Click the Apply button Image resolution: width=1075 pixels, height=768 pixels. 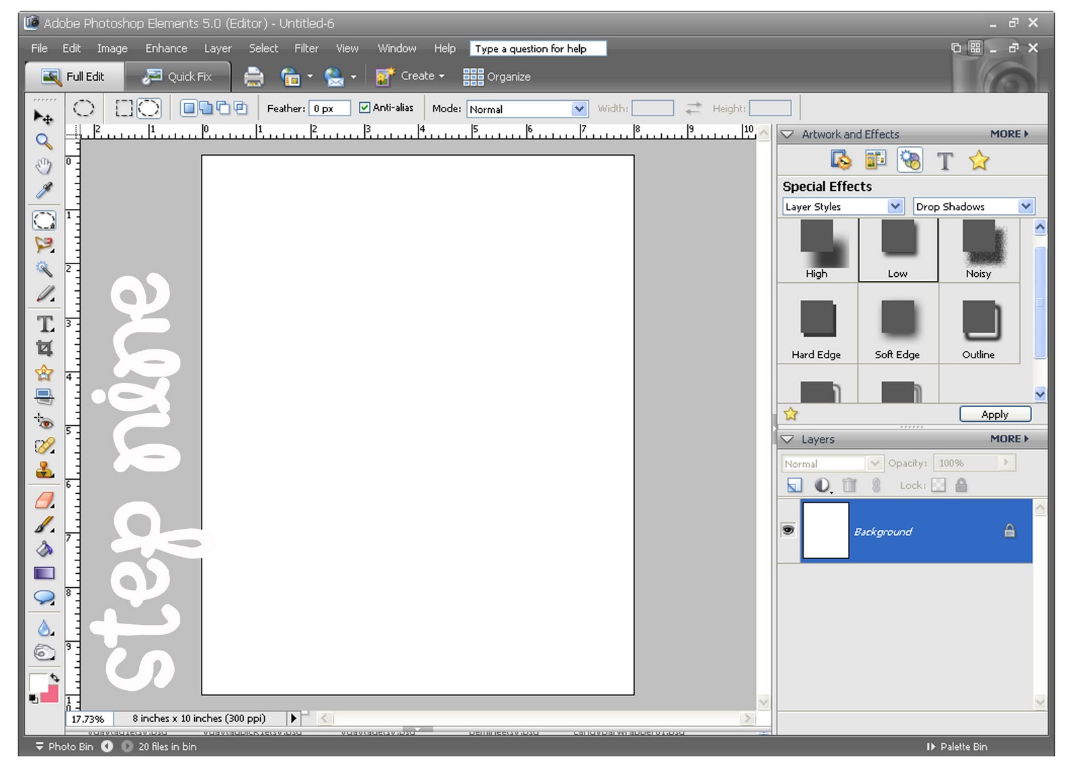tap(994, 415)
